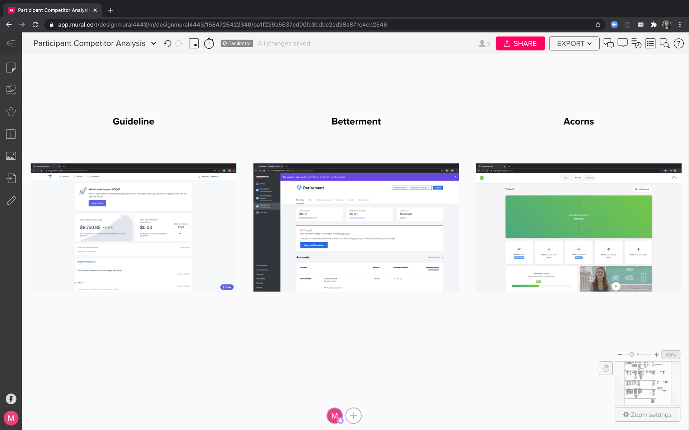This screenshot has width=689, height=430.
Task: Open the frameworks grid sidebar tool
Action: pyautogui.click(x=11, y=134)
